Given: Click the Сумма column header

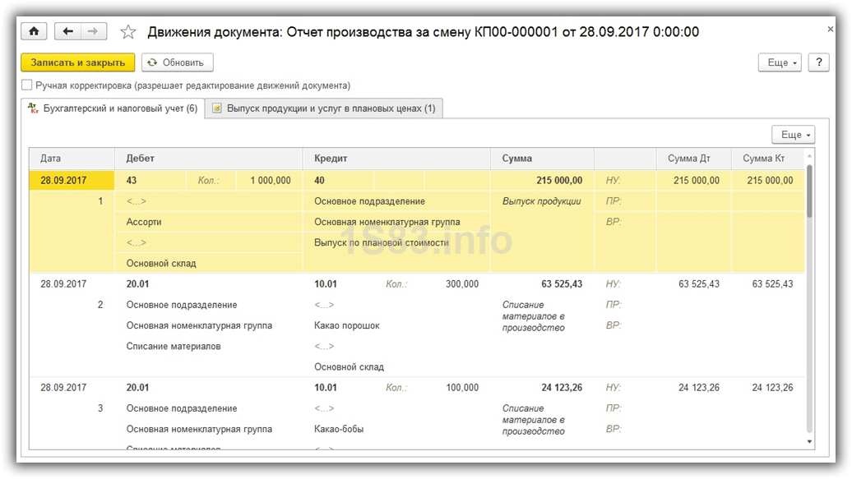Looking at the screenshot, I should 542,158.
